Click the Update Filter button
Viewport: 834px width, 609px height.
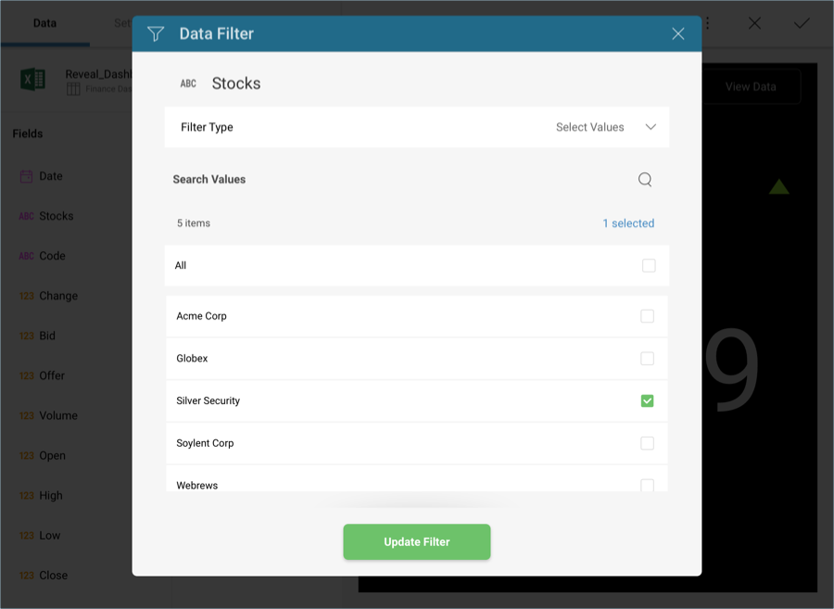[x=416, y=541]
